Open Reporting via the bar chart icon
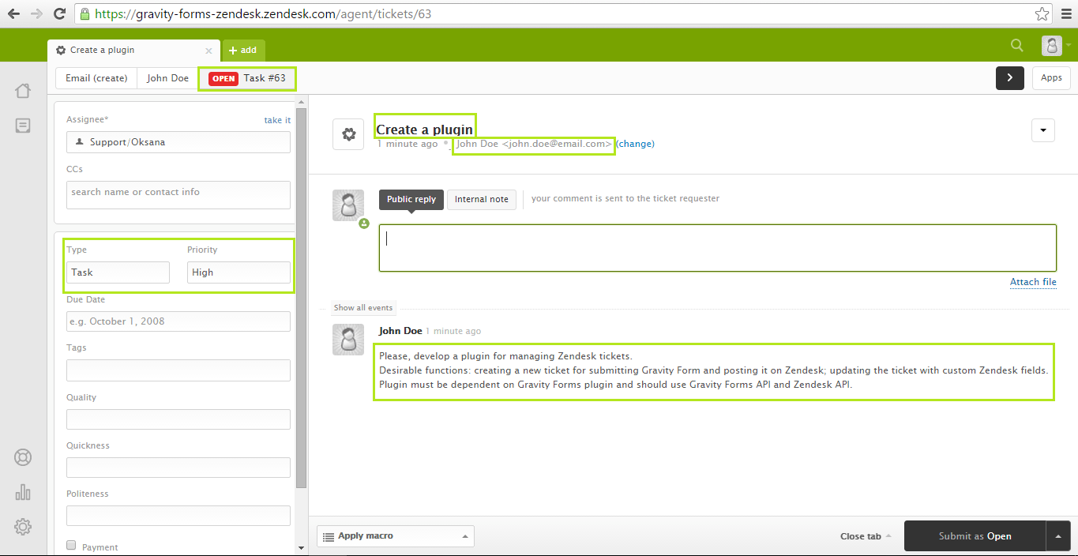Viewport: 1078px width, 556px height. [23, 491]
